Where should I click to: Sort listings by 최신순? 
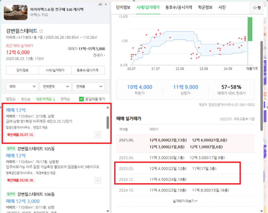[26, 99]
